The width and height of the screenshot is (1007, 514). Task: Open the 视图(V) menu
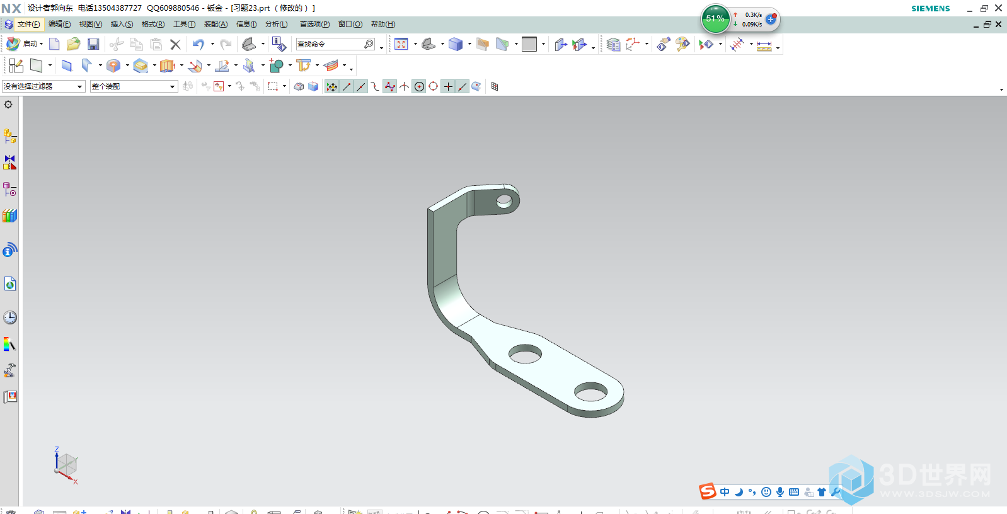pos(91,25)
